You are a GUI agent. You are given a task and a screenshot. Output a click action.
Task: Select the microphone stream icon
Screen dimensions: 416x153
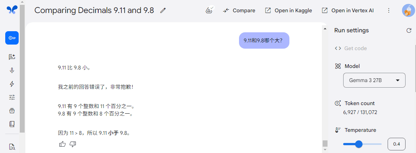point(12,71)
